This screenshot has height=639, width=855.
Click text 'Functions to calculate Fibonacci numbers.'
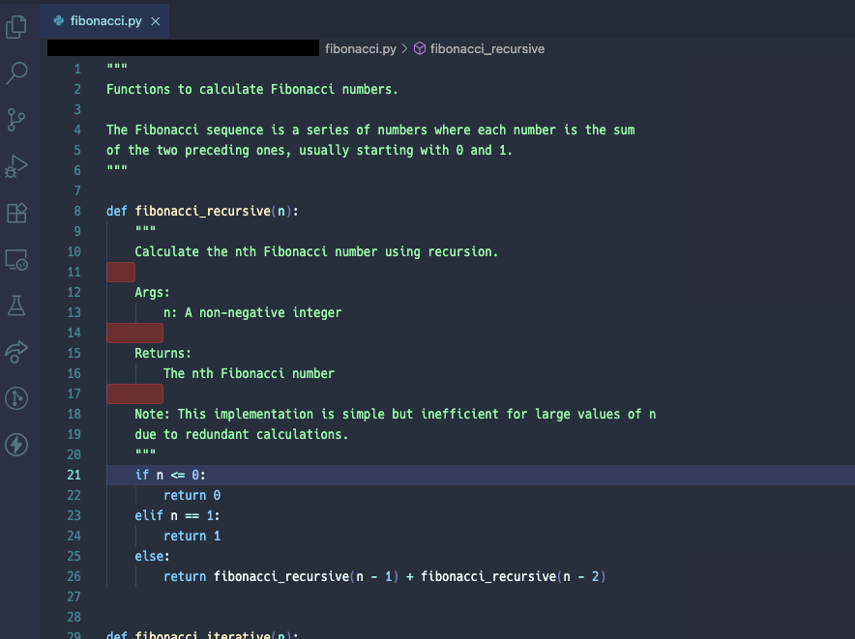click(x=251, y=89)
